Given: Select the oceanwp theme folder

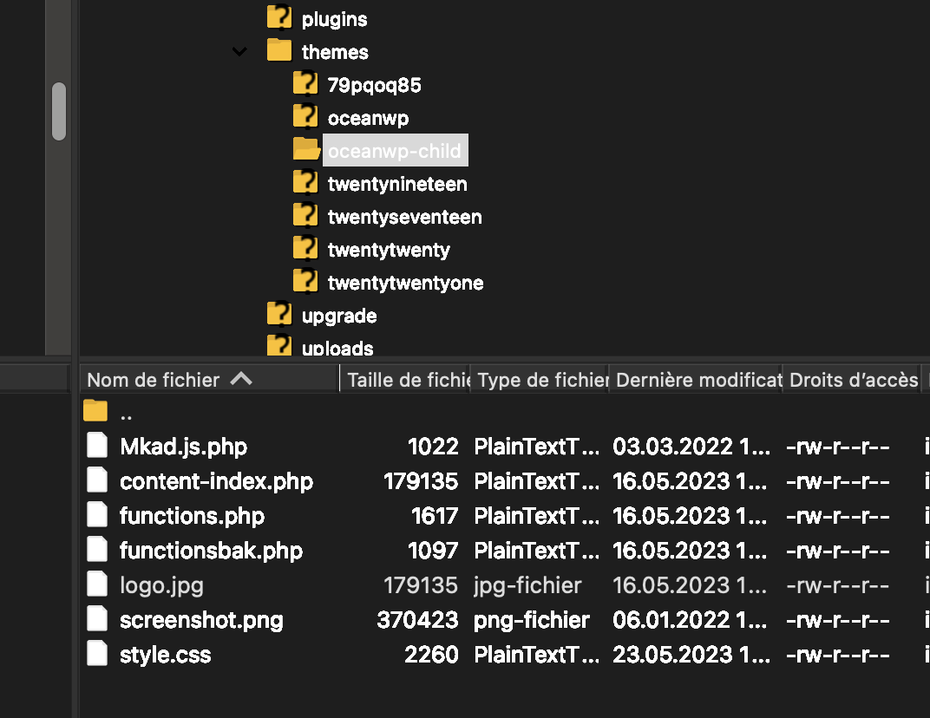Looking at the screenshot, I should point(368,118).
